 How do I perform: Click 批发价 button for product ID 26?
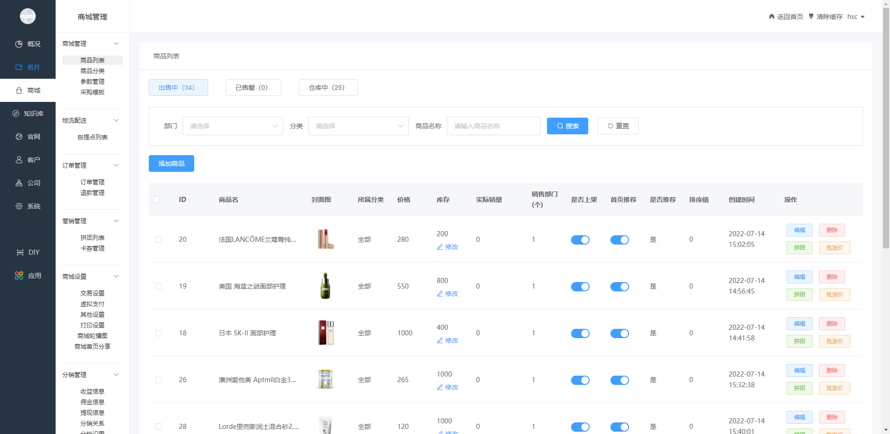pos(835,388)
